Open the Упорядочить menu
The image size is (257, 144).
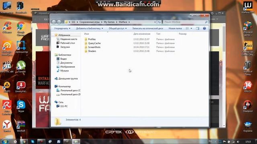(x=62, y=28)
